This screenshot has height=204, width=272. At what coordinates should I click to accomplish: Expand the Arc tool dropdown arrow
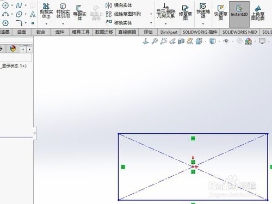[12, 14]
